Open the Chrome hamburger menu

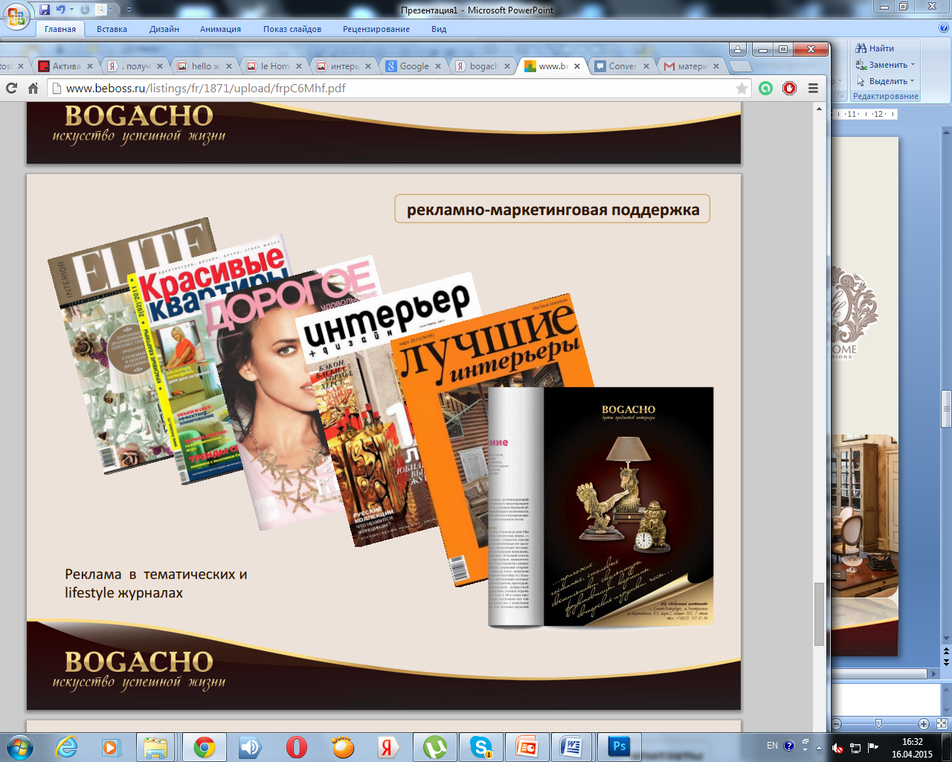tap(813, 88)
